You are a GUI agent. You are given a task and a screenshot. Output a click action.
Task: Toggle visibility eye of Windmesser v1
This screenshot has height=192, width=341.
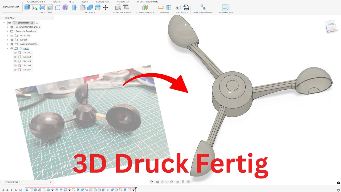pos(10,23)
